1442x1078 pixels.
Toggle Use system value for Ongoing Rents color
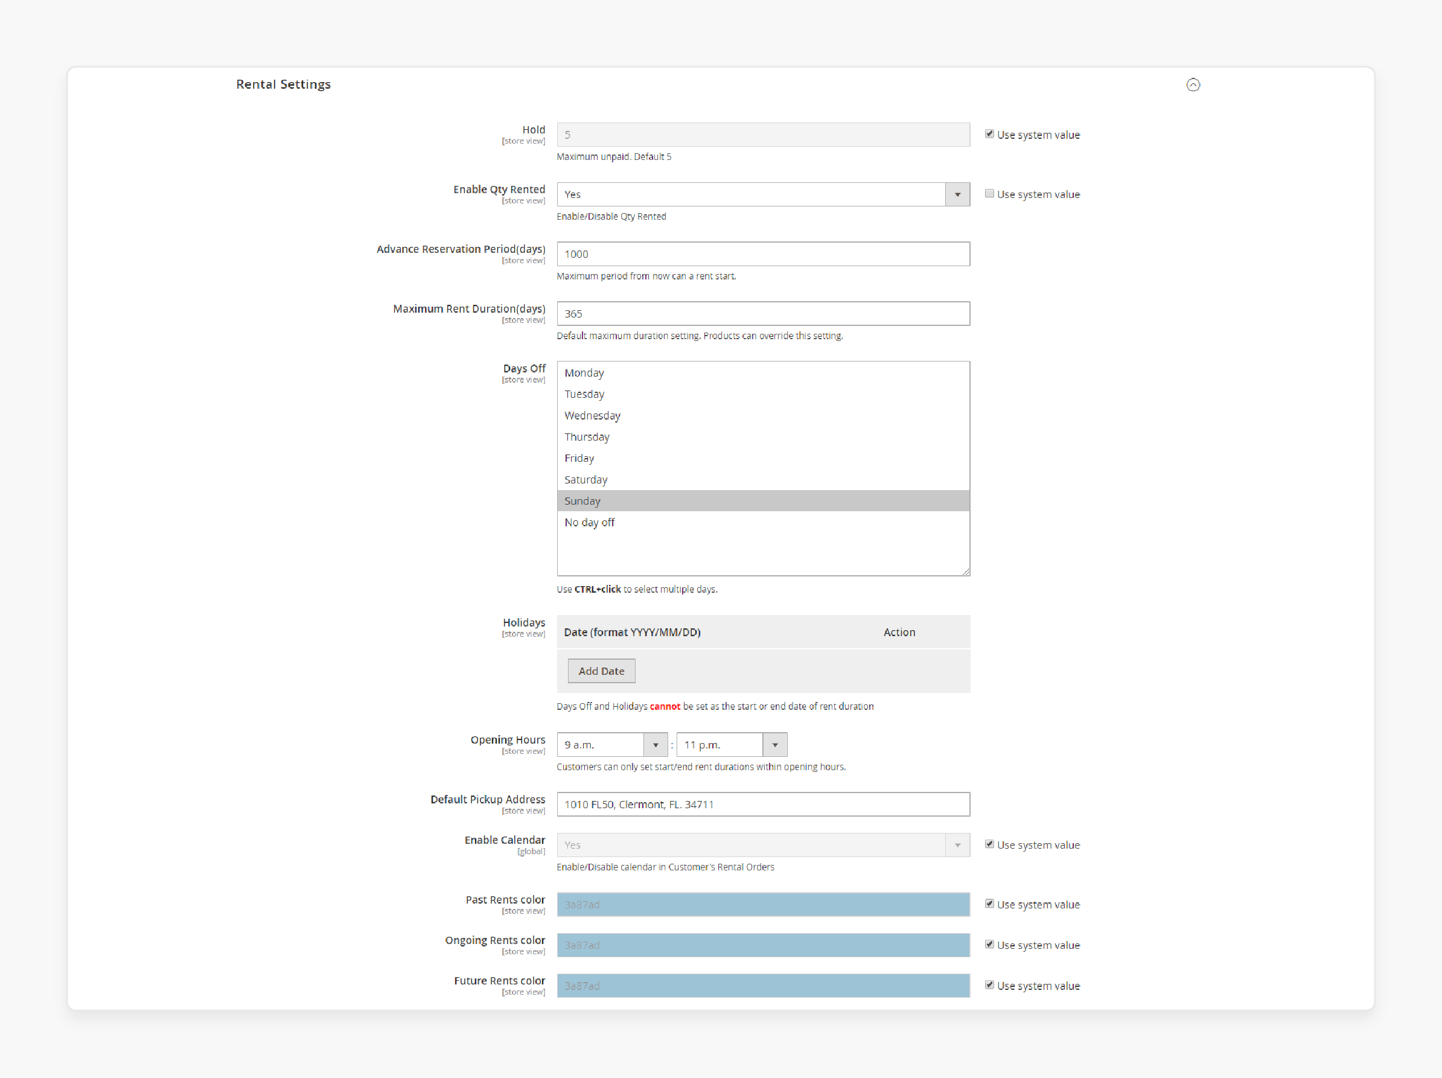[989, 945]
